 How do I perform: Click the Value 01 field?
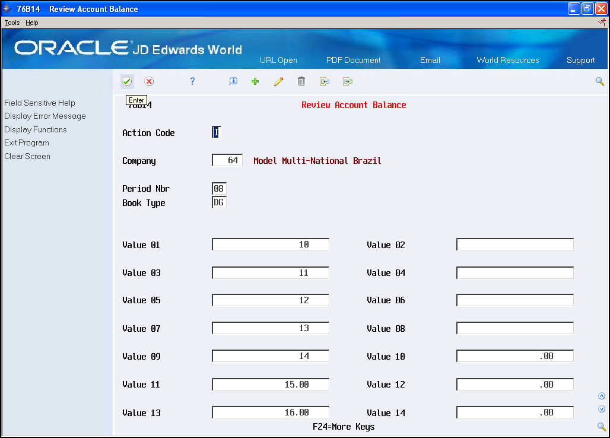[x=271, y=245]
